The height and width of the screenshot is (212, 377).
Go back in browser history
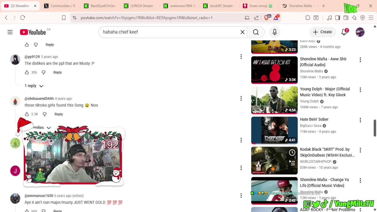(6, 18)
